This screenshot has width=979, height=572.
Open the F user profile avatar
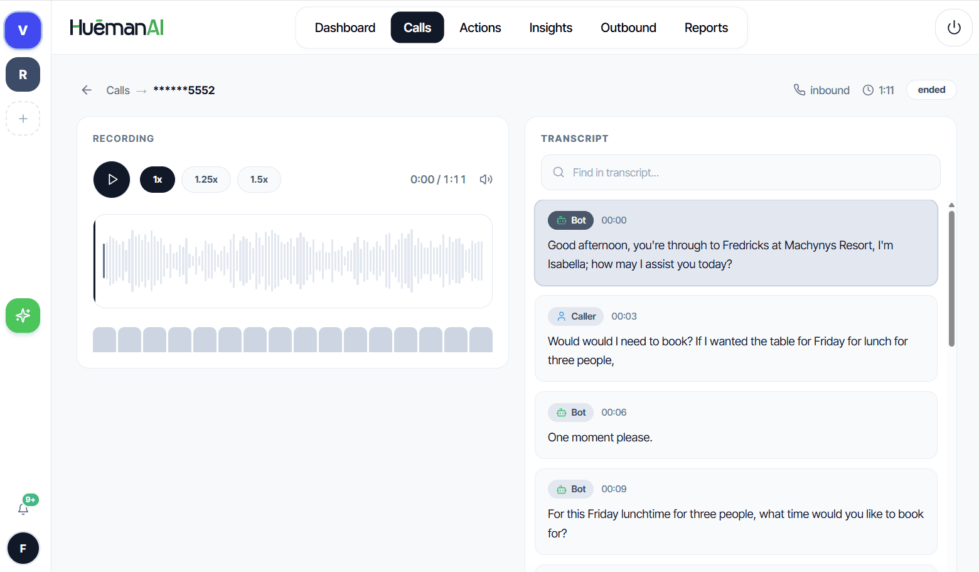point(23,549)
